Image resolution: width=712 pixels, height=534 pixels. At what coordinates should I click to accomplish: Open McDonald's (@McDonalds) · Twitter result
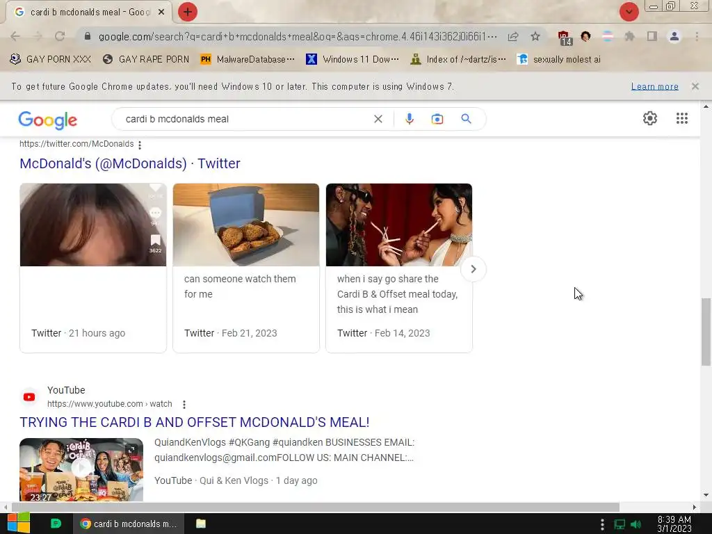point(130,163)
